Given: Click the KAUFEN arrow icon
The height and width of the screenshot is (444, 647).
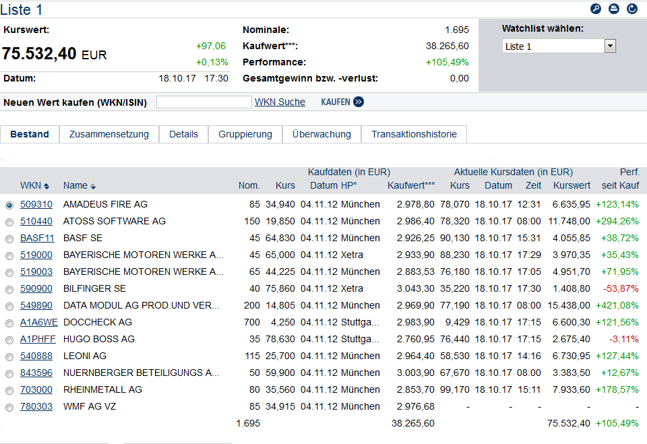Looking at the screenshot, I should pos(359,102).
